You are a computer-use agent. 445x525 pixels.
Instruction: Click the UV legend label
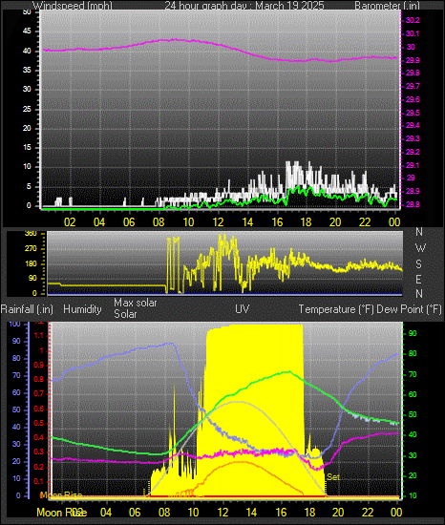(x=243, y=308)
